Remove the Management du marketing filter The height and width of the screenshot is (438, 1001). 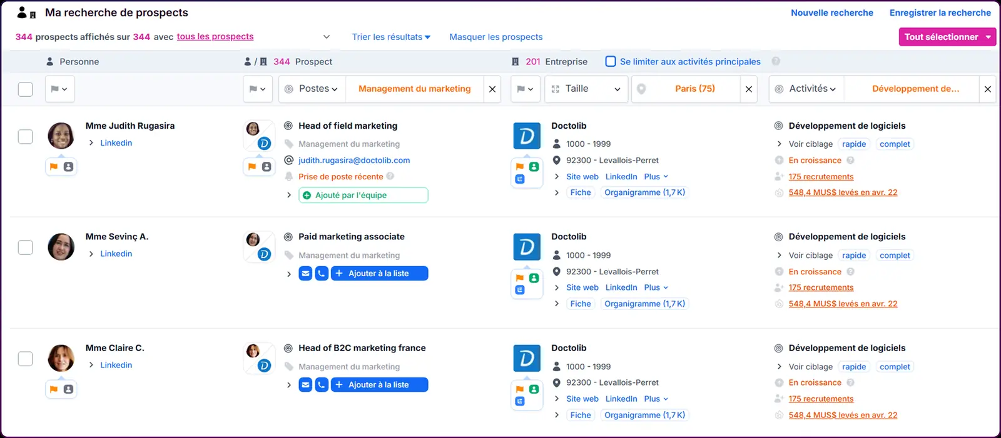point(492,89)
